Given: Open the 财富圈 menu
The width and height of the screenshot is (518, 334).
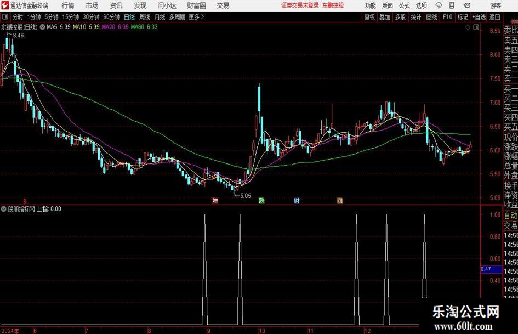Looking at the screenshot, I should point(196,5).
